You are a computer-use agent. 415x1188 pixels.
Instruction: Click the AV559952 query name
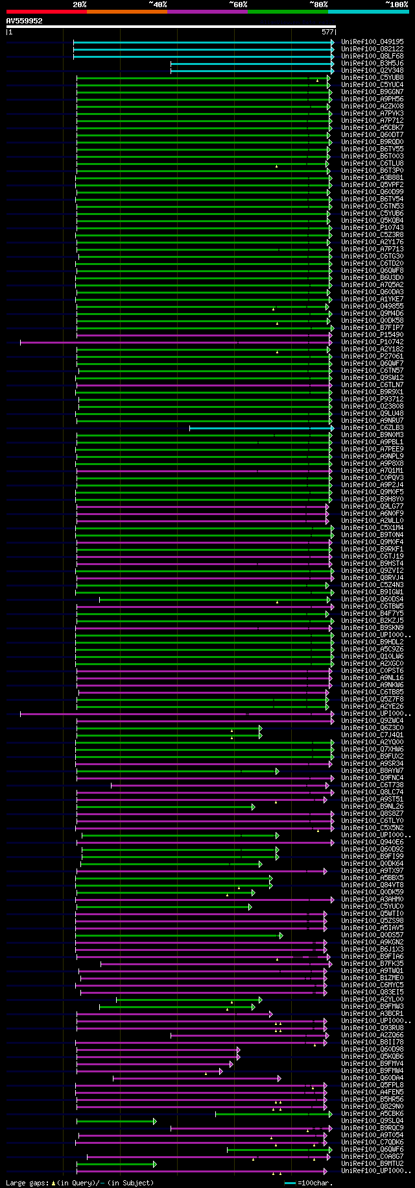pyautogui.click(x=25, y=21)
